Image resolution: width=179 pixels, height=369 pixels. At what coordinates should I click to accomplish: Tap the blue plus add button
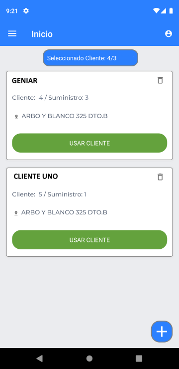(162, 331)
